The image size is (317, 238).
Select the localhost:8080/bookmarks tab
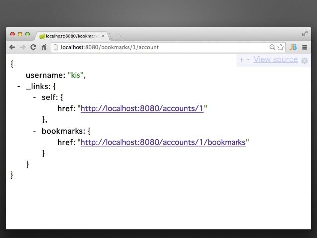coord(72,36)
